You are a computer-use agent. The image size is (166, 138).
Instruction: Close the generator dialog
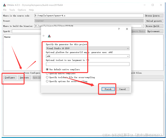tap(127, 29)
